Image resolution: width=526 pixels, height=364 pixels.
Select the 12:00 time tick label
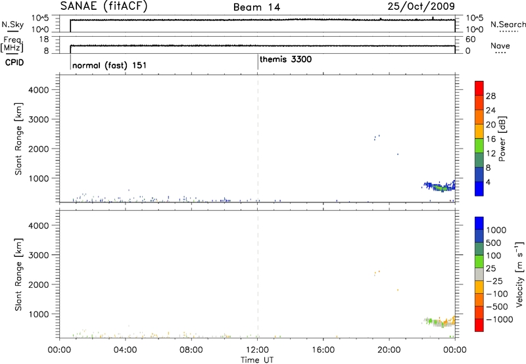click(257, 350)
